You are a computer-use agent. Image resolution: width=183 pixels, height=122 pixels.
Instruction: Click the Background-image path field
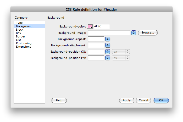pos(109,33)
